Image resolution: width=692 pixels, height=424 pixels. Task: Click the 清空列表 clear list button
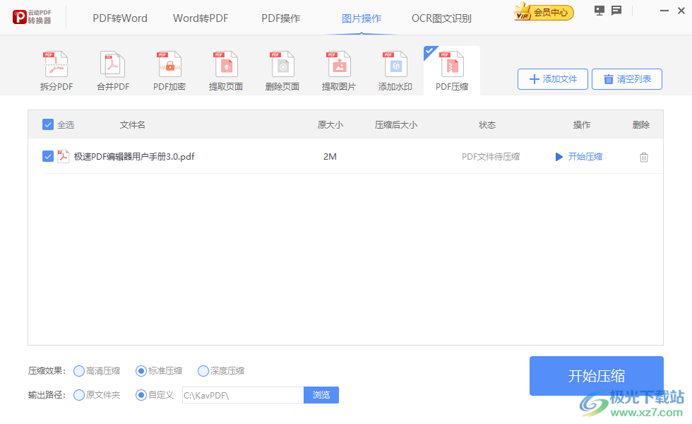[x=627, y=79]
